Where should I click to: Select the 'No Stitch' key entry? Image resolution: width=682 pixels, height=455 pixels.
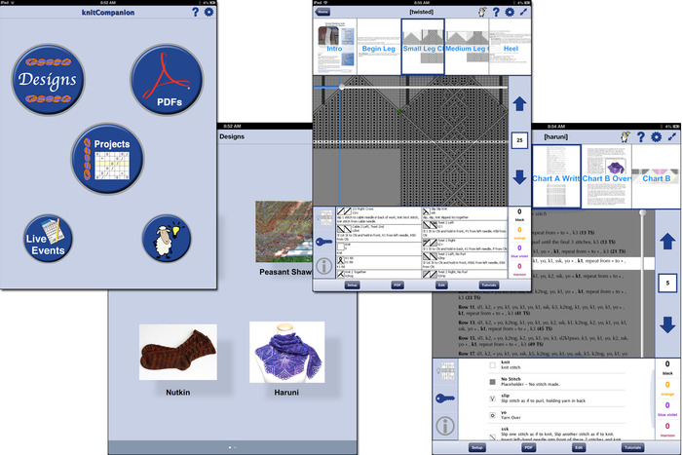pos(556,382)
